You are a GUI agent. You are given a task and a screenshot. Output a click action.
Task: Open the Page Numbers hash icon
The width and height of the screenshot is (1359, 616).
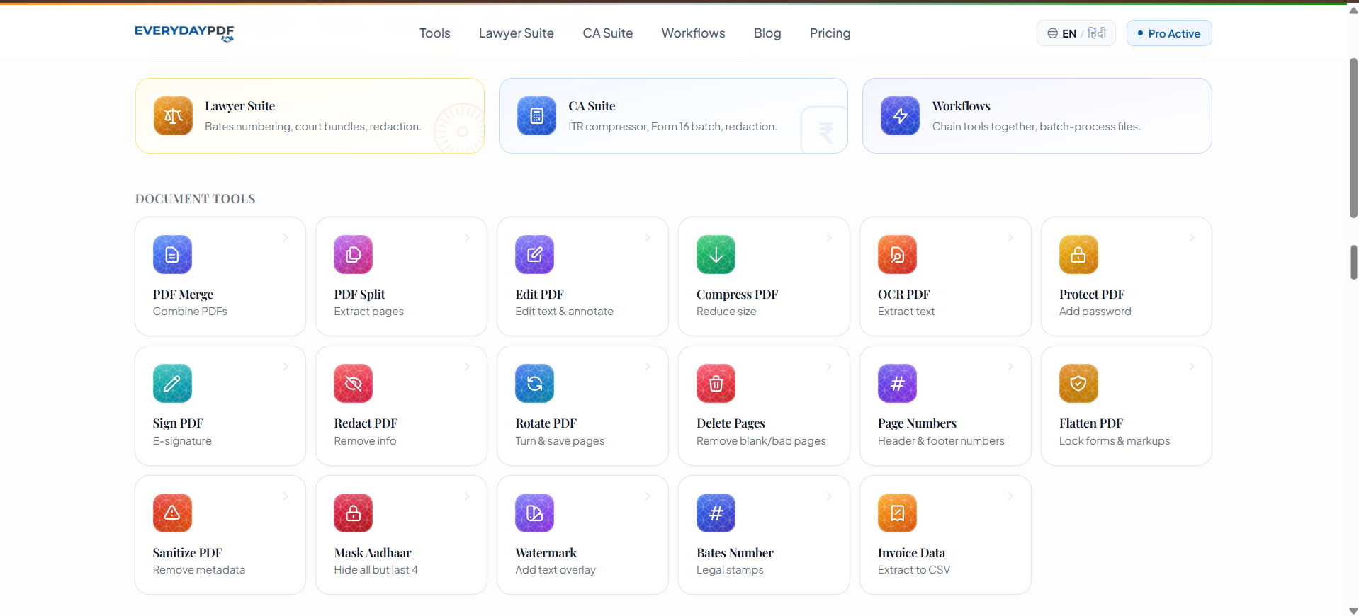click(x=897, y=384)
